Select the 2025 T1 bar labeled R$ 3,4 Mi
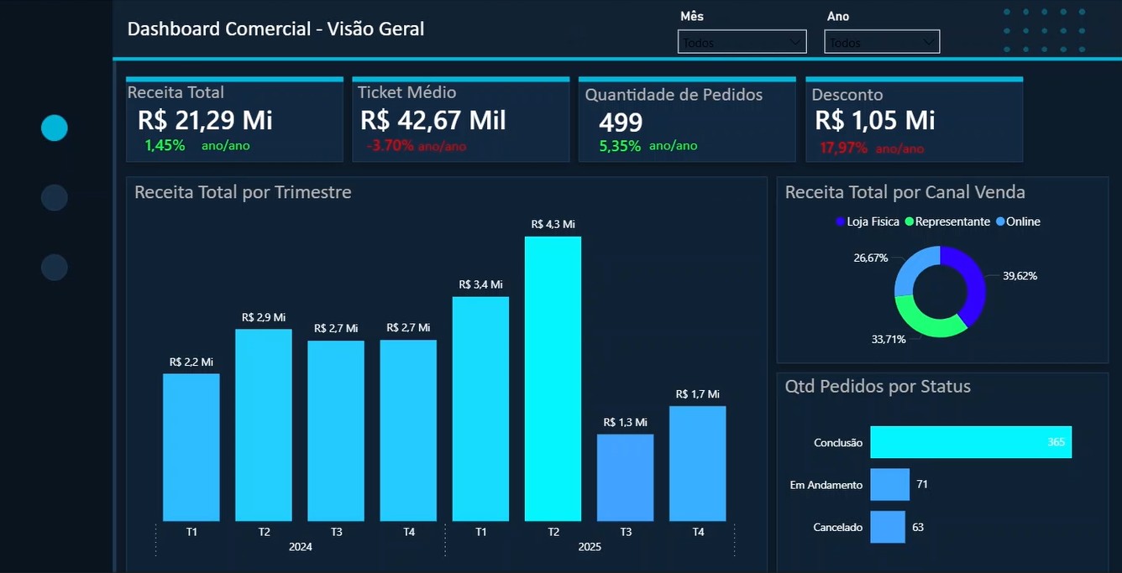Viewport: 1122px width, 573px height. click(480, 409)
